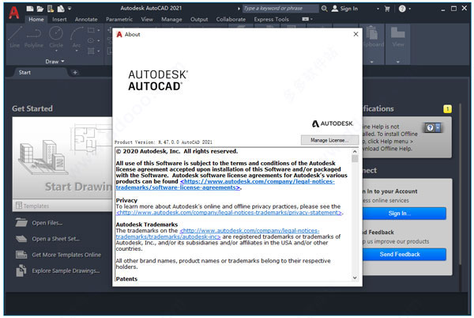This screenshot has height=318, width=474.
Task: Click Sign In in the title bar
Action: [344, 9]
